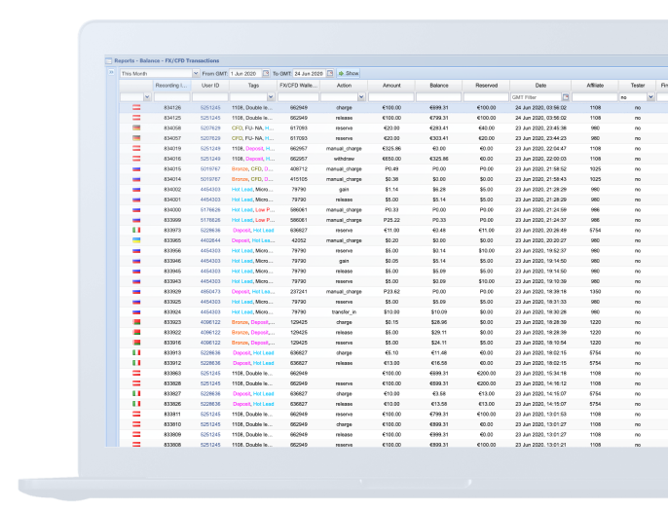Expand the collapsed left side panel

112,72
